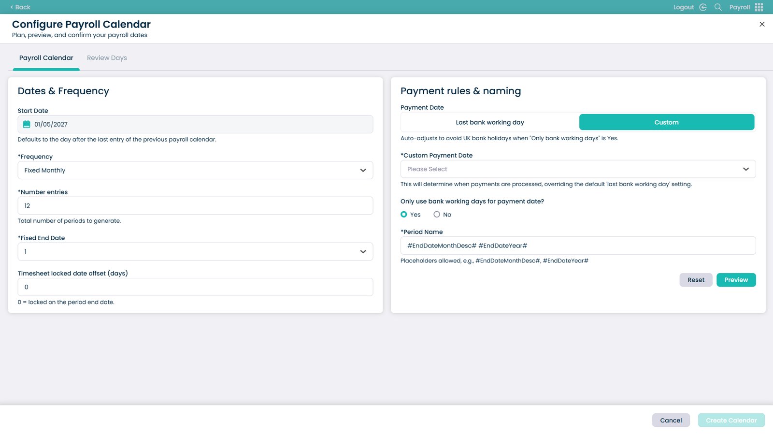Go back using the Back link

click(x=20, y=7)
